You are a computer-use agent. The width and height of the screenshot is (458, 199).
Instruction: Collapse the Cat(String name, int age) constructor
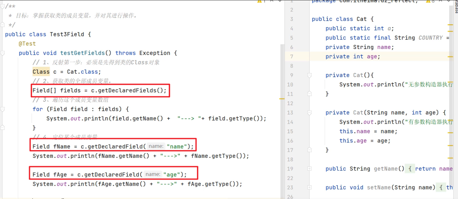coord(309,112)
